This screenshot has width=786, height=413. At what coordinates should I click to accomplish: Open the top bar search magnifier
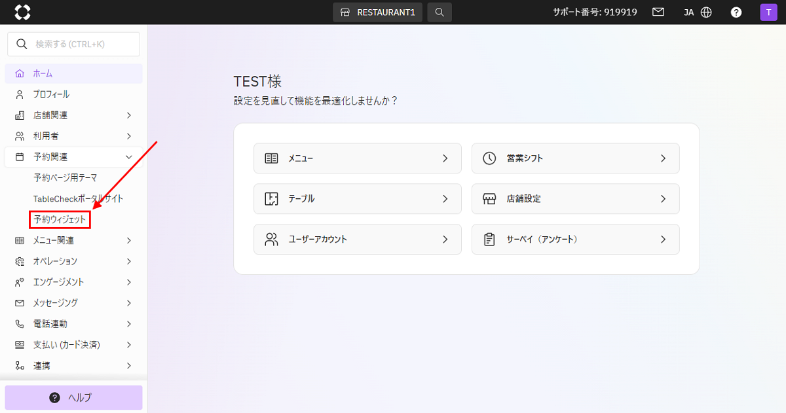[440, 12]
